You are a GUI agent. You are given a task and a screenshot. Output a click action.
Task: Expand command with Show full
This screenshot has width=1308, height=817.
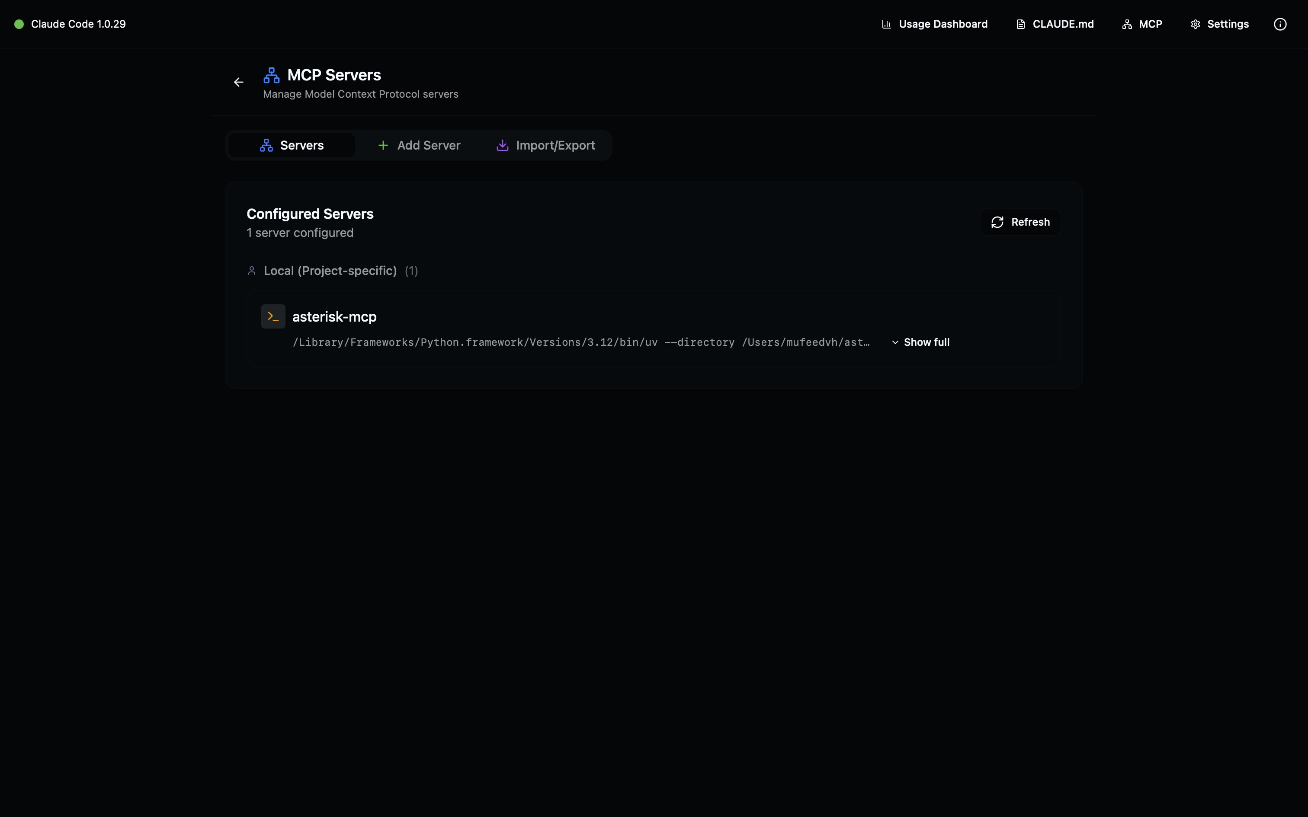pos(920,342)
